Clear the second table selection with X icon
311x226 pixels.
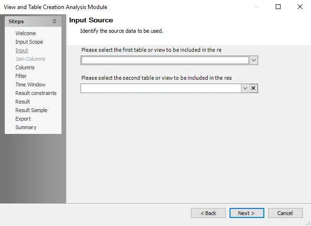pyautogui.click(x=253, y=88)
